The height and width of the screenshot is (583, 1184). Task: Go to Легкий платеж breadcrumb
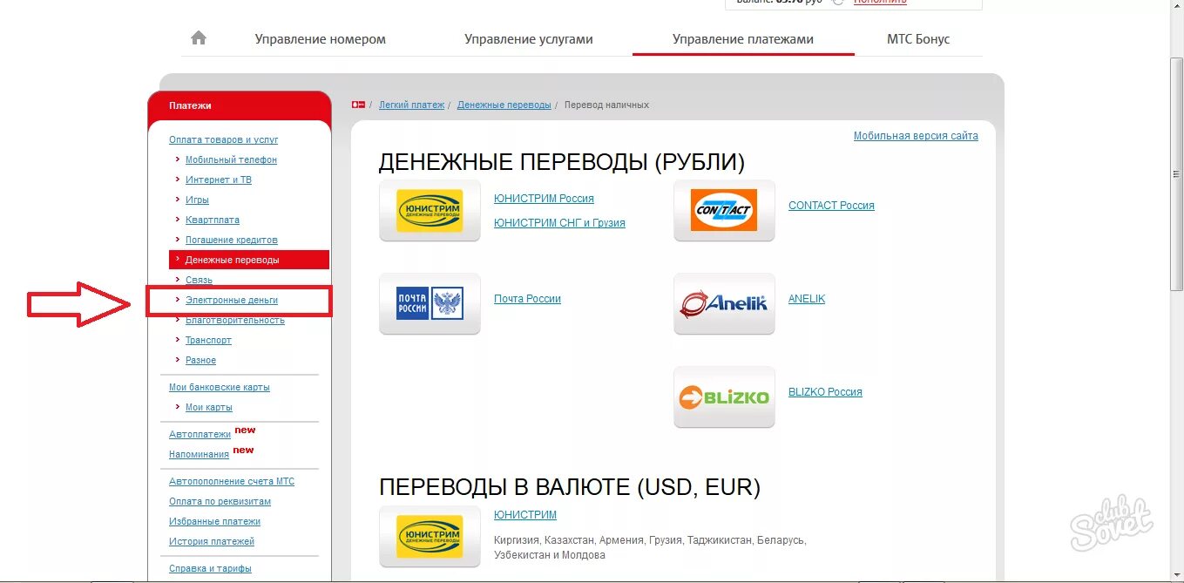click(x=411, y=105)
